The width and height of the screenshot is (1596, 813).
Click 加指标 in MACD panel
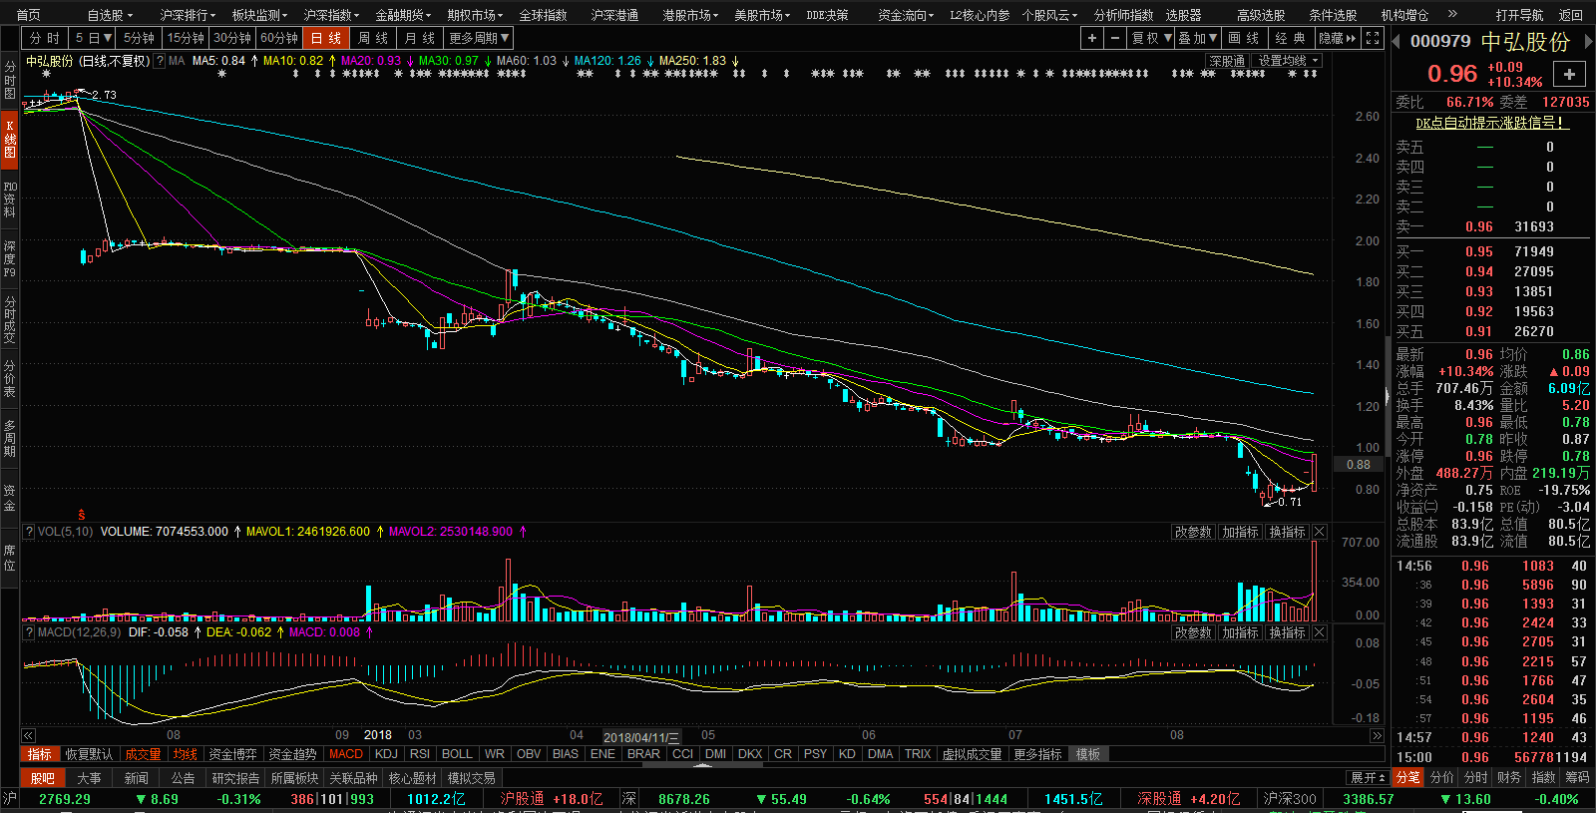click(x=1240, y=632)
